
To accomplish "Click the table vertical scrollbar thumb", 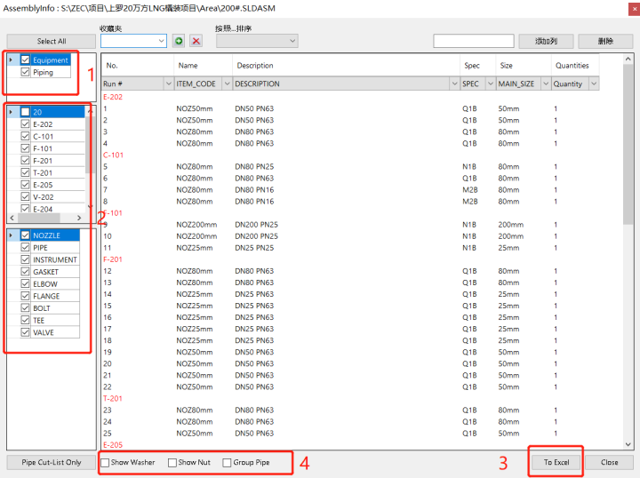I will [x=628, y=144].
